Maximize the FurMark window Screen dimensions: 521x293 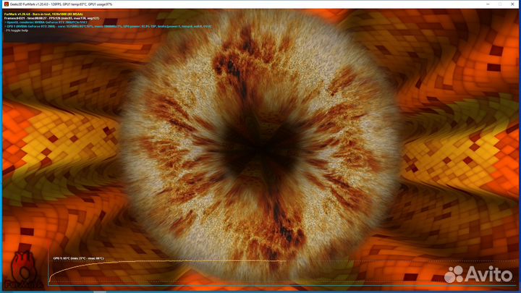(x=500, y=4)
